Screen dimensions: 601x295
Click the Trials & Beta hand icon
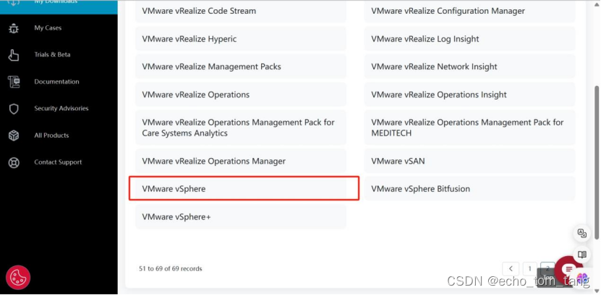tap(14, 55)
